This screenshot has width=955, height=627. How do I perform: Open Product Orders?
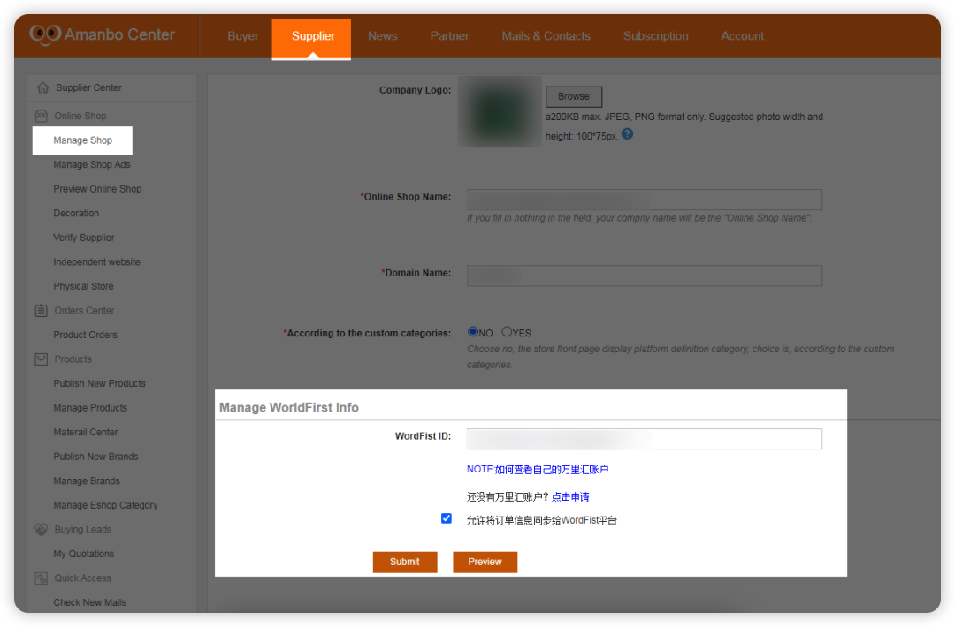85,335
